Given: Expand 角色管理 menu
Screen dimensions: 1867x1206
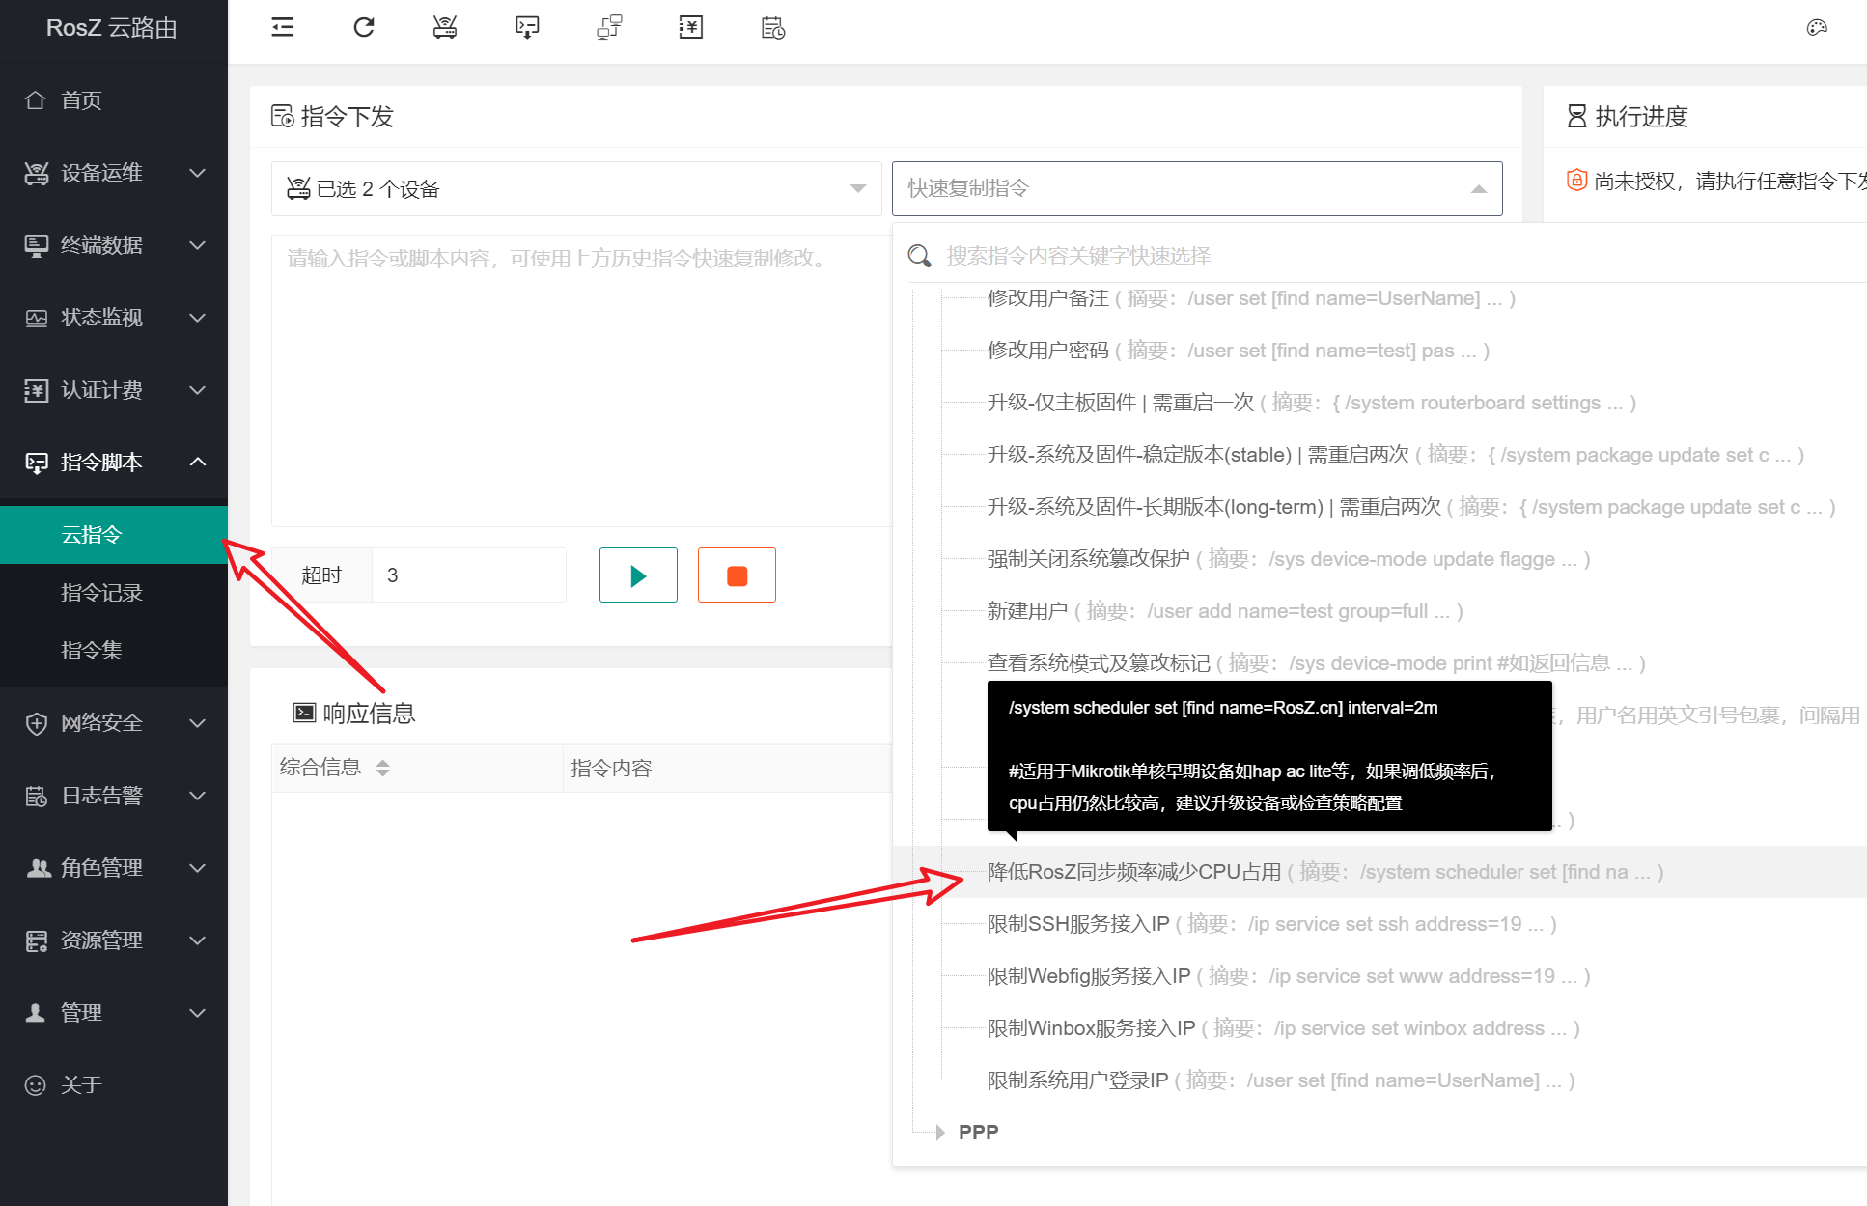Looking at the screenshot, I should 114,868.
